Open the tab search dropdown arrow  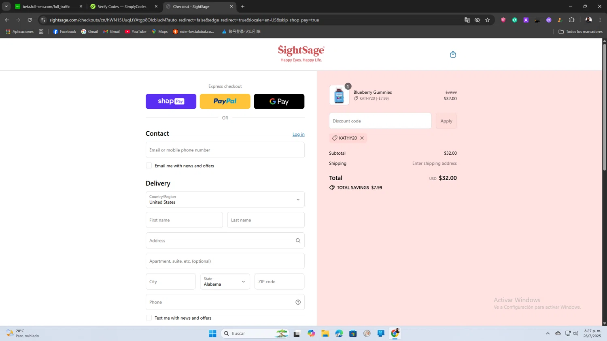pos(6,6)
